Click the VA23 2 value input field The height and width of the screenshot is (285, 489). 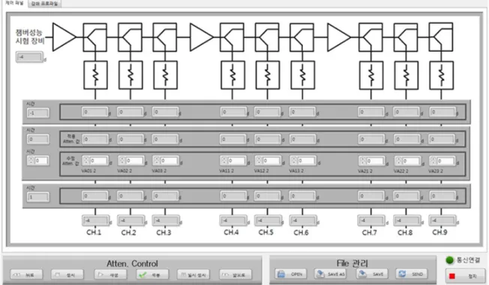(x=446, y=161)
